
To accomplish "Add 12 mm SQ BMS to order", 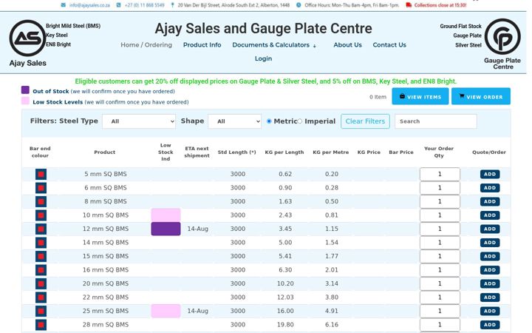I will point(490,229).
